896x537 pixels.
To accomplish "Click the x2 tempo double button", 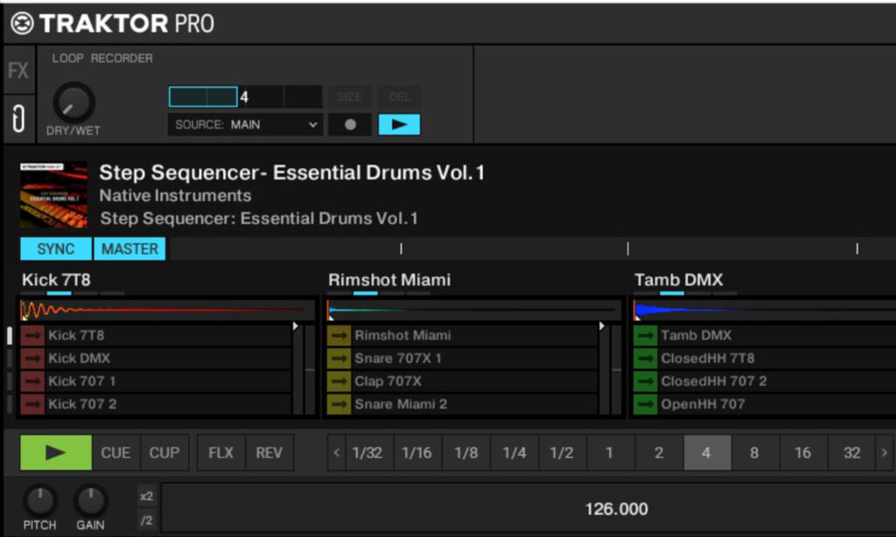I will [x=147, y=496].
